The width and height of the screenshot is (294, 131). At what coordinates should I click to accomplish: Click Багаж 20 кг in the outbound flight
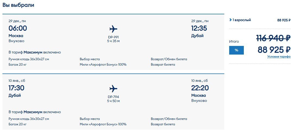(x=18, y=65)
